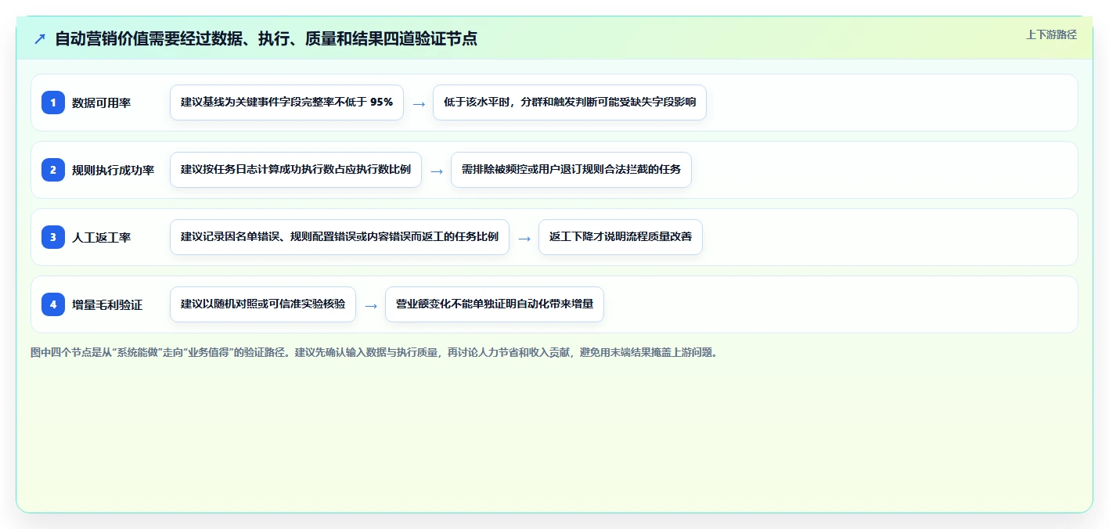The height and width of the screenshot is (529, 1109).
Task: Click the 返工下降才说明流程质量改善 box
Action: coord(621,237)
